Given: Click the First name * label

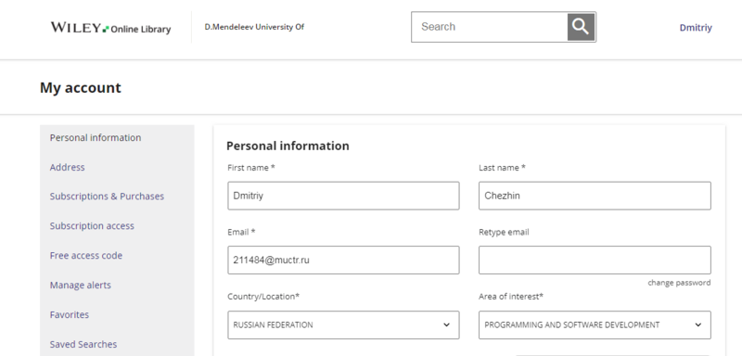Looking at the screenshot, I should (251, 168).
